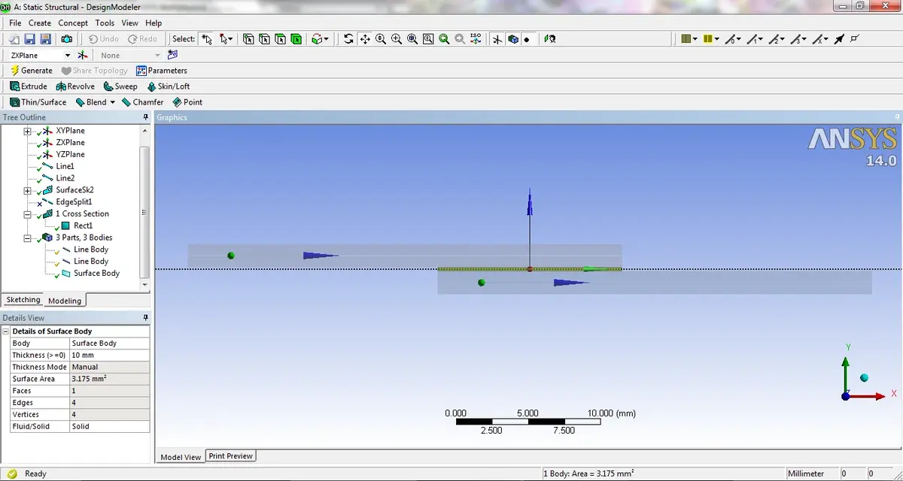The width and height of the screenshot is (903, 481).
Task: Expand the SurfaceSk2 tree node
Action: coord(28,190)
